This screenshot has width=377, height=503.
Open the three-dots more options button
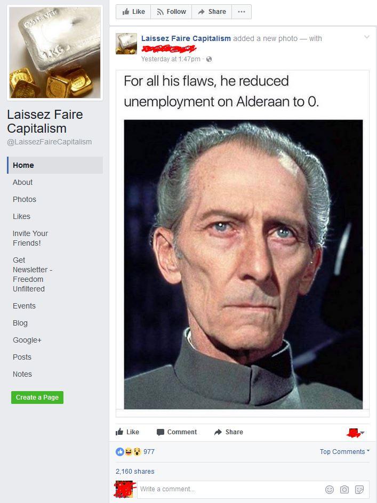coord(242,12)
